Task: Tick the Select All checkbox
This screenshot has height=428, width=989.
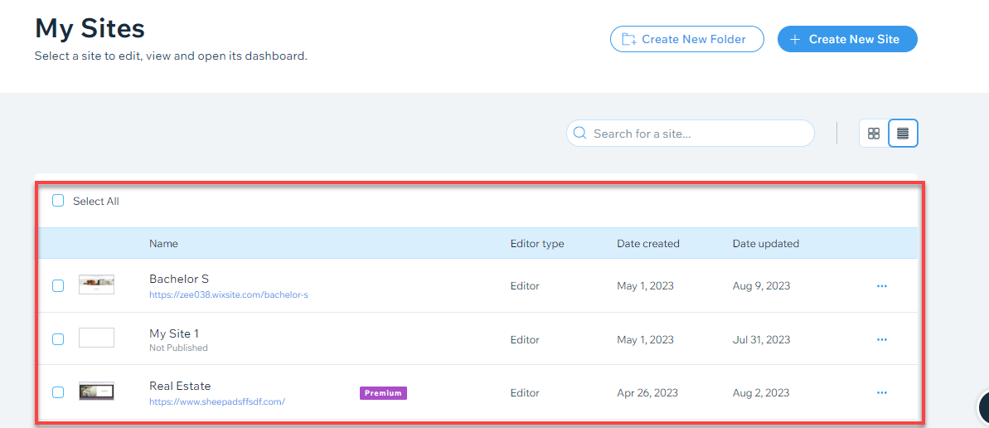Action: point(58,201)
